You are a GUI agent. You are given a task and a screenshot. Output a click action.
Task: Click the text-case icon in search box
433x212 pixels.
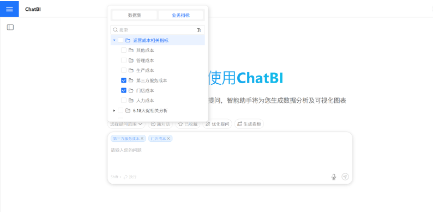[199, 30]
